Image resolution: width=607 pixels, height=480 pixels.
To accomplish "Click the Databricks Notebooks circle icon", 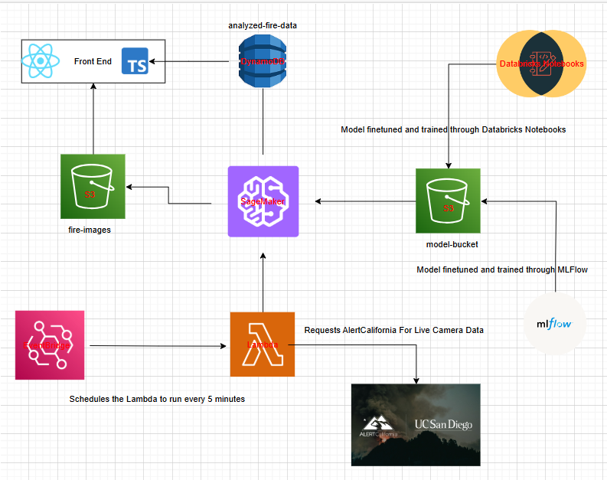I will point(541,64).
